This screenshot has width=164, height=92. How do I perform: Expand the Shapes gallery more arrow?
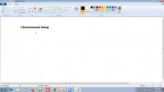coord(63,12)
